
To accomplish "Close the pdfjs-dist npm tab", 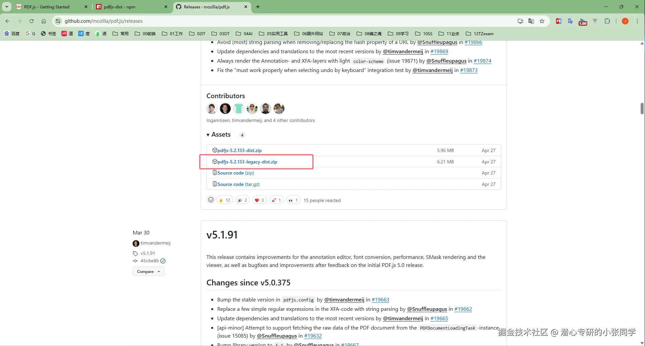I will (166, 7).
